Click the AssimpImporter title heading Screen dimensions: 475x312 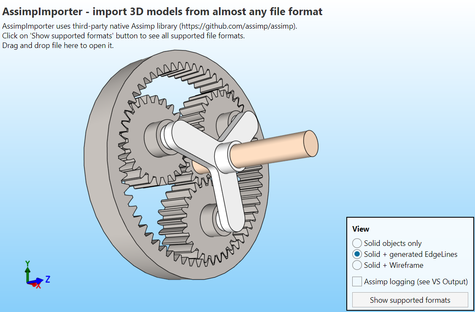tap(162, 11)
